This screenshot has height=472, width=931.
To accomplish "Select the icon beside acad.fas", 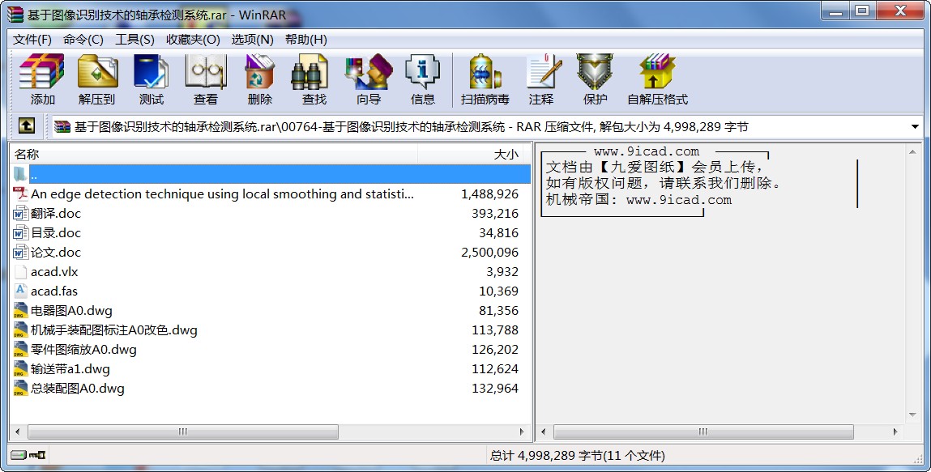I will pos(20,291).
